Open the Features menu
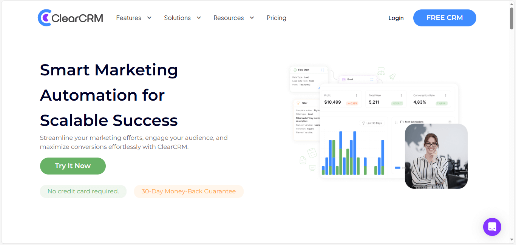 (128, 18)
